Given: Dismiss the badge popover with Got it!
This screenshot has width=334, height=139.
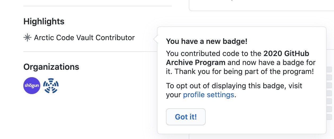Looking at the screenshot, I should pyautogui.click(x=186, y=117).
